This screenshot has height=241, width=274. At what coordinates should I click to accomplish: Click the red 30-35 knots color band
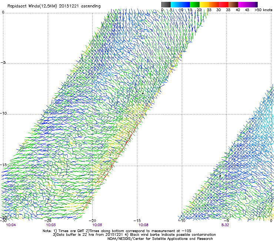pyautogui.click(x=224, y=4)
